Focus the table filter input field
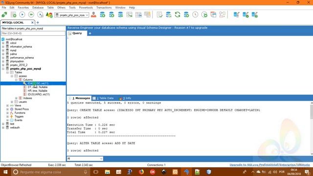 33,33
